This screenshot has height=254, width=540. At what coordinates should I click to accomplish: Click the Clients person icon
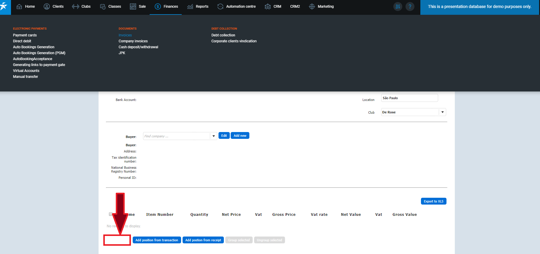click(x=47, y=7)
